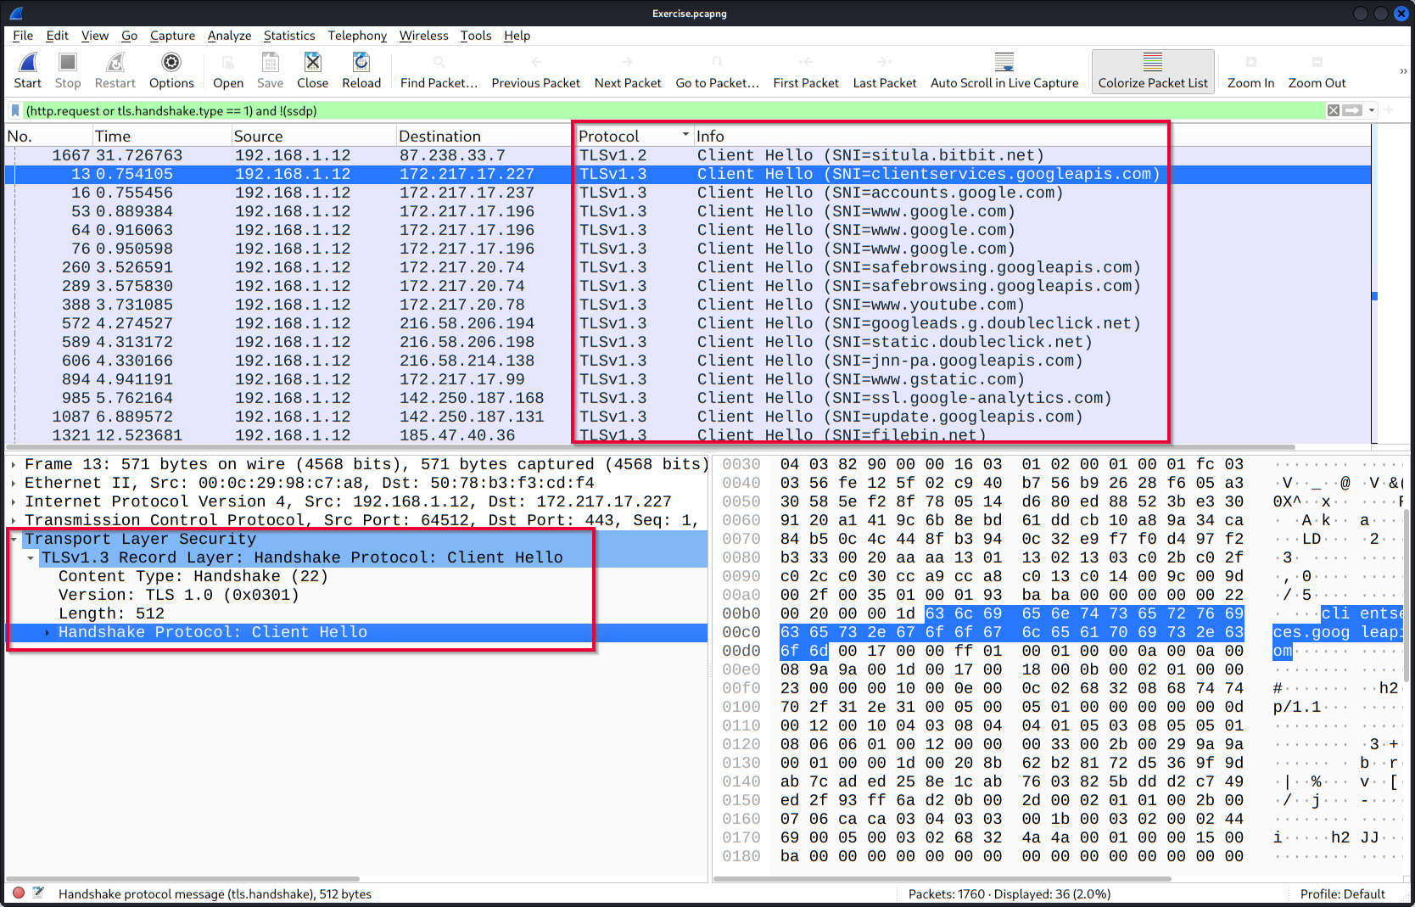Click Zoom Out toolbar icon
This screenshot has height=907, width=1415.
tap(1317, 70)
